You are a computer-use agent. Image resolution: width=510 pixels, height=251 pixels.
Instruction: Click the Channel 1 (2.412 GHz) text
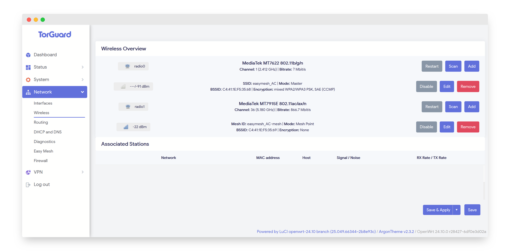click(x=258, y=69)
